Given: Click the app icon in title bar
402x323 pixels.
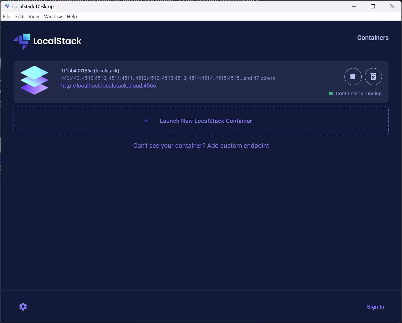Looking at the screenshot, I should click(x=7, y=6).
